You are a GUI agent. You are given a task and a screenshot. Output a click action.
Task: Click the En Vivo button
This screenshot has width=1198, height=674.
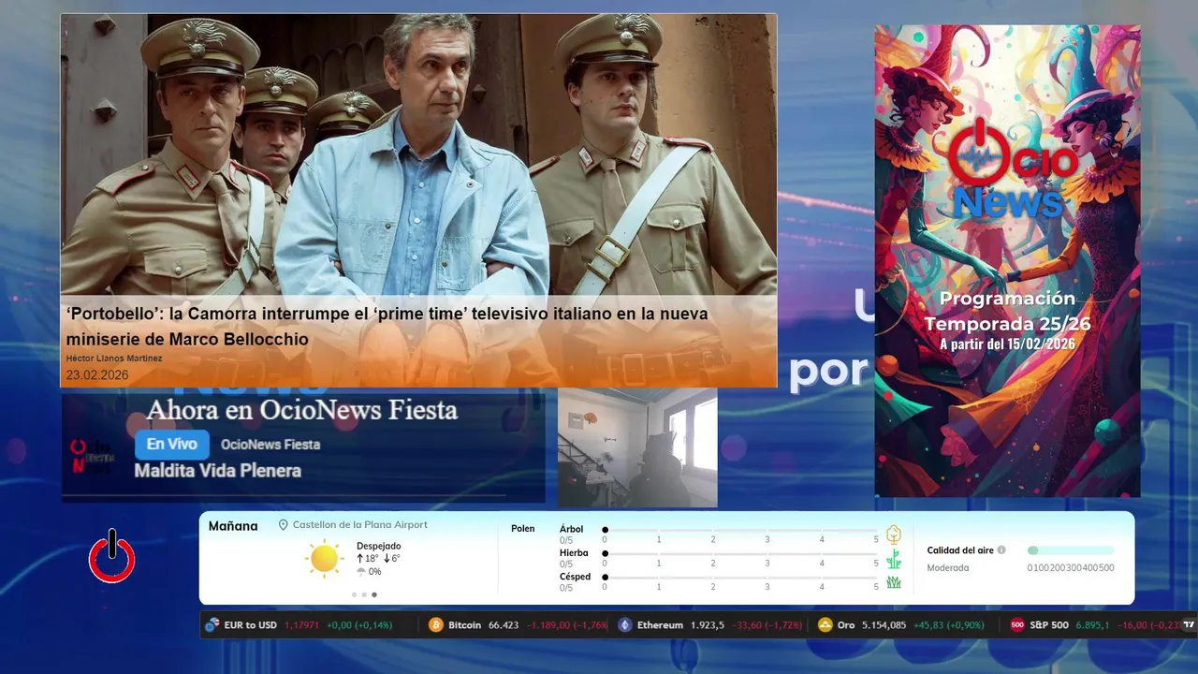click(172, 445)
